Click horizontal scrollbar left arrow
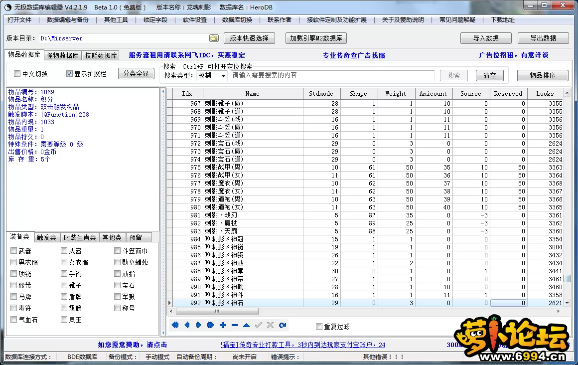This screenshot has height=365, width=578. pos(170,312)
